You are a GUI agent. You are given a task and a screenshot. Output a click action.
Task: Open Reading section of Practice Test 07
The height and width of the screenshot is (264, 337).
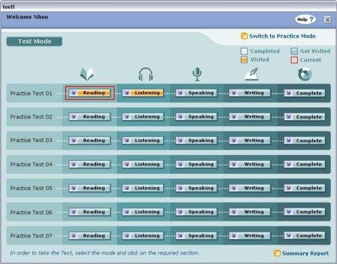pos(90,236)
